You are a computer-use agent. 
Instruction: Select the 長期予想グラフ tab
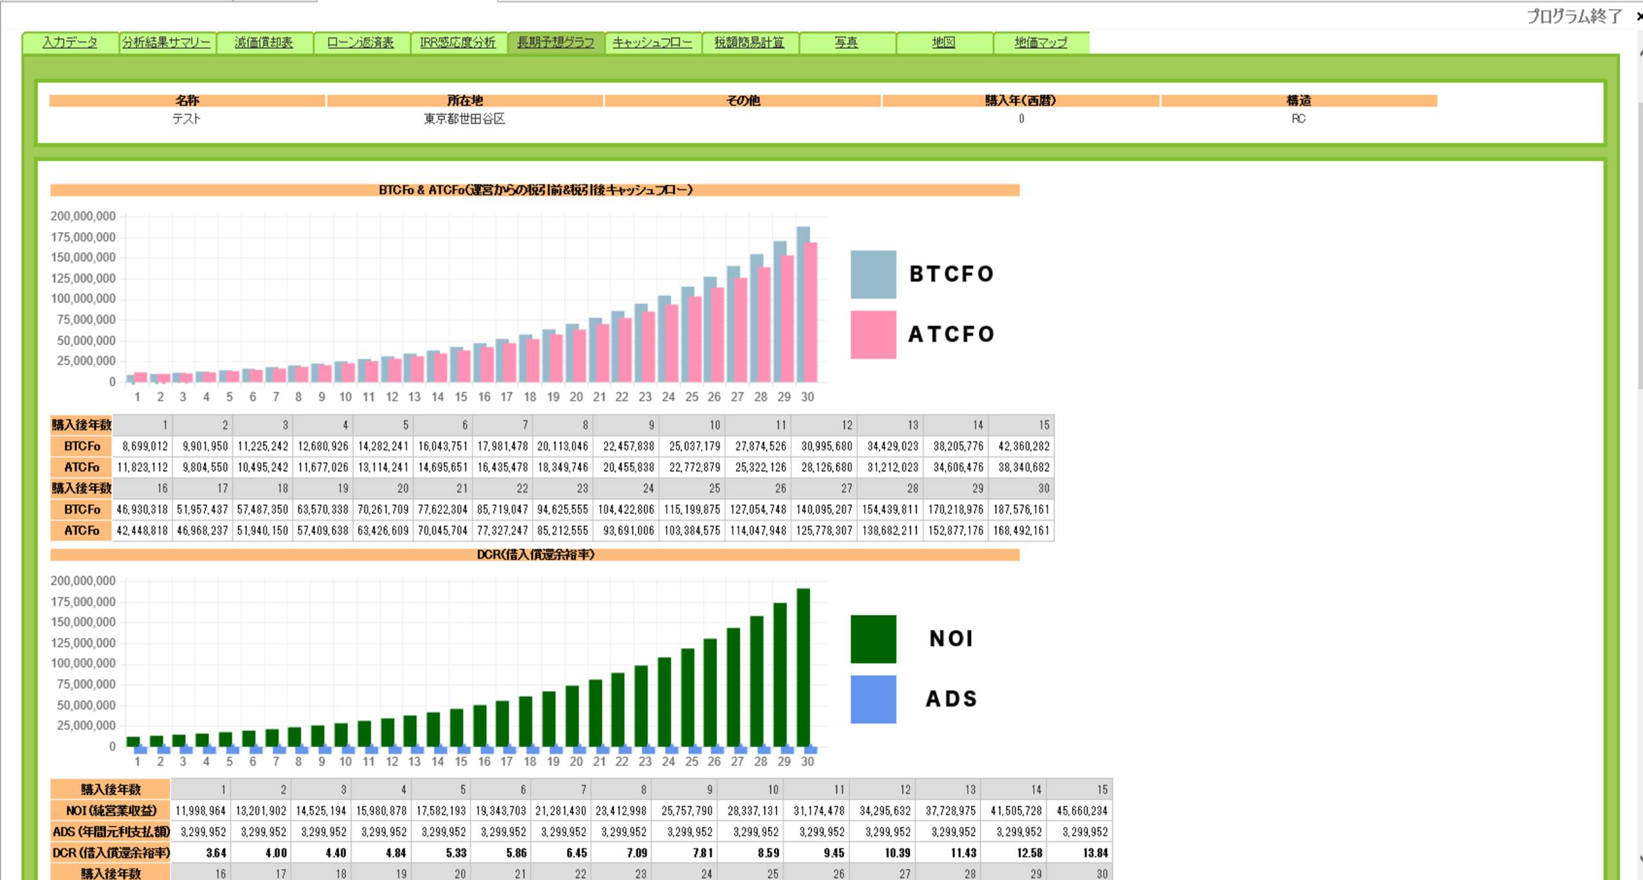click(x=556, y=42)
